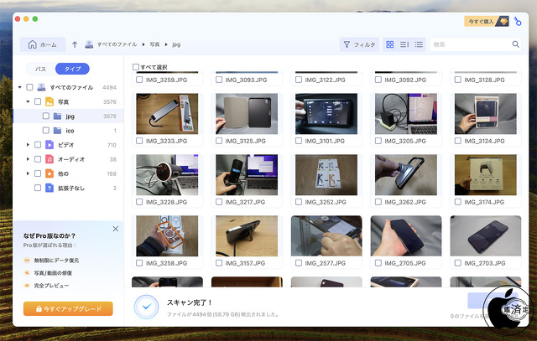This screenshot has width=537, height=341.
Task: Check the Others category checkbox
Action: (38, 173)
